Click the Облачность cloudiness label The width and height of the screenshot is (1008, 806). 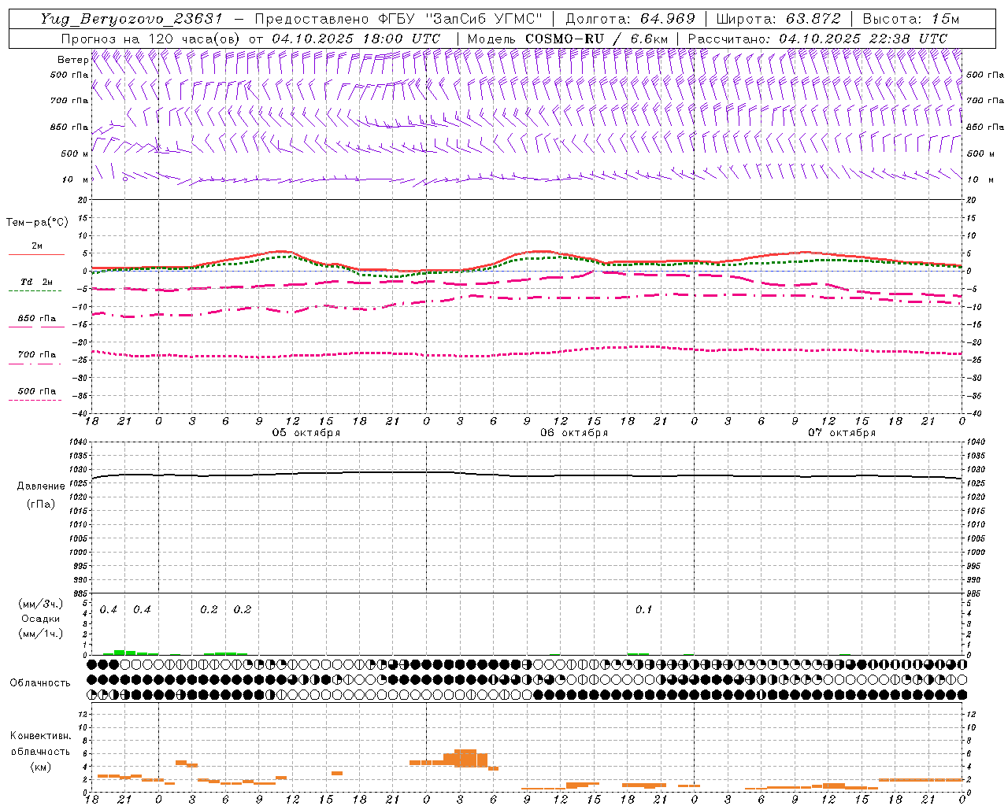tap(40, 682)
